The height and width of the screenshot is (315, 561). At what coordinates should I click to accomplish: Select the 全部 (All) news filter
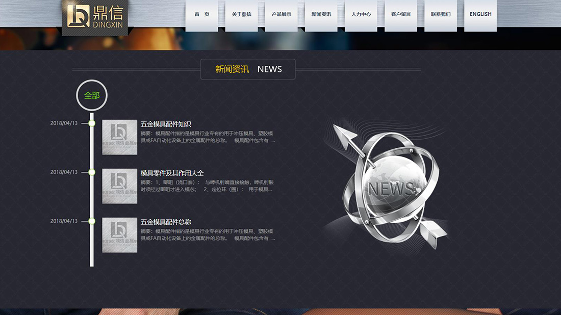coord(92,95)
